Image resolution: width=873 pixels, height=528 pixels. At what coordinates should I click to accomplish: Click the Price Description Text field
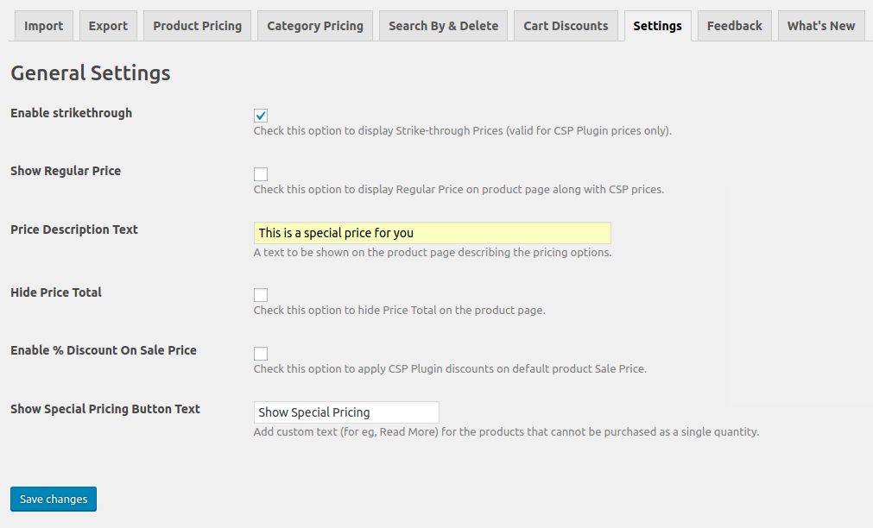coord(432,233)
